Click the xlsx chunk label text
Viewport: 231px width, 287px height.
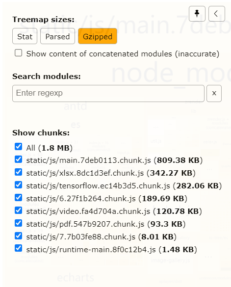coord(111,173)
